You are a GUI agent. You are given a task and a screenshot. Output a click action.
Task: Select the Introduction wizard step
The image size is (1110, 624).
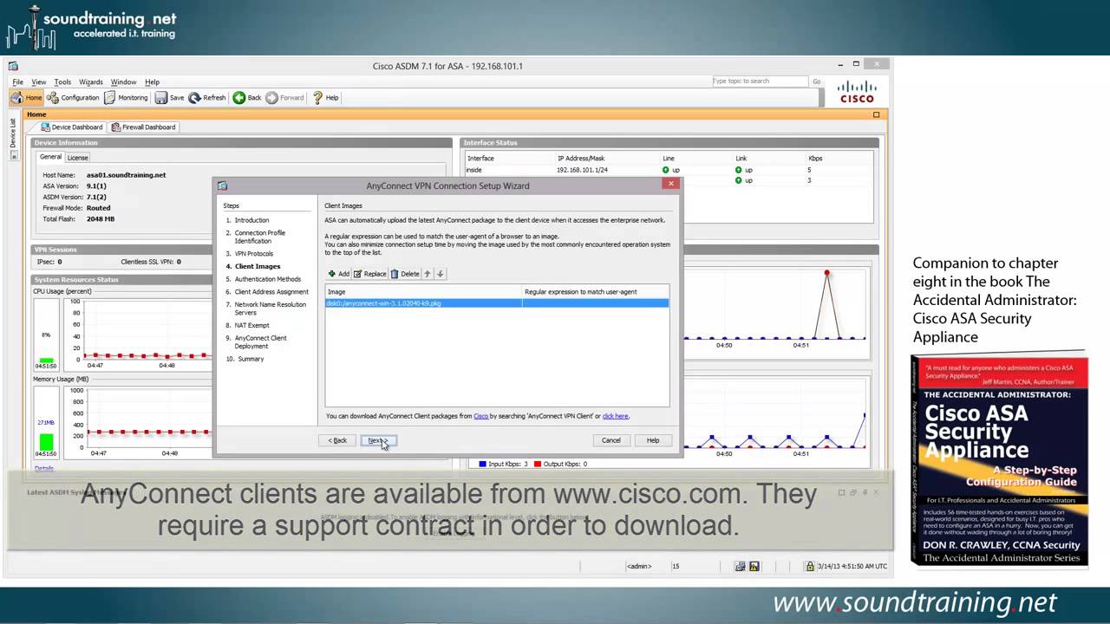251,220
